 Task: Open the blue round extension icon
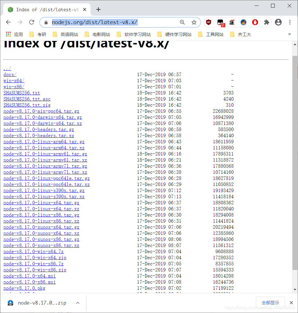coord(243,22)
